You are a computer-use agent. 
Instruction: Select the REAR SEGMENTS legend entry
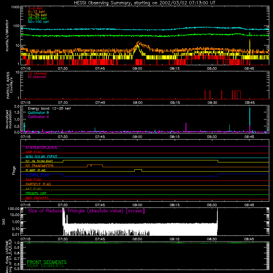[45, 266]
